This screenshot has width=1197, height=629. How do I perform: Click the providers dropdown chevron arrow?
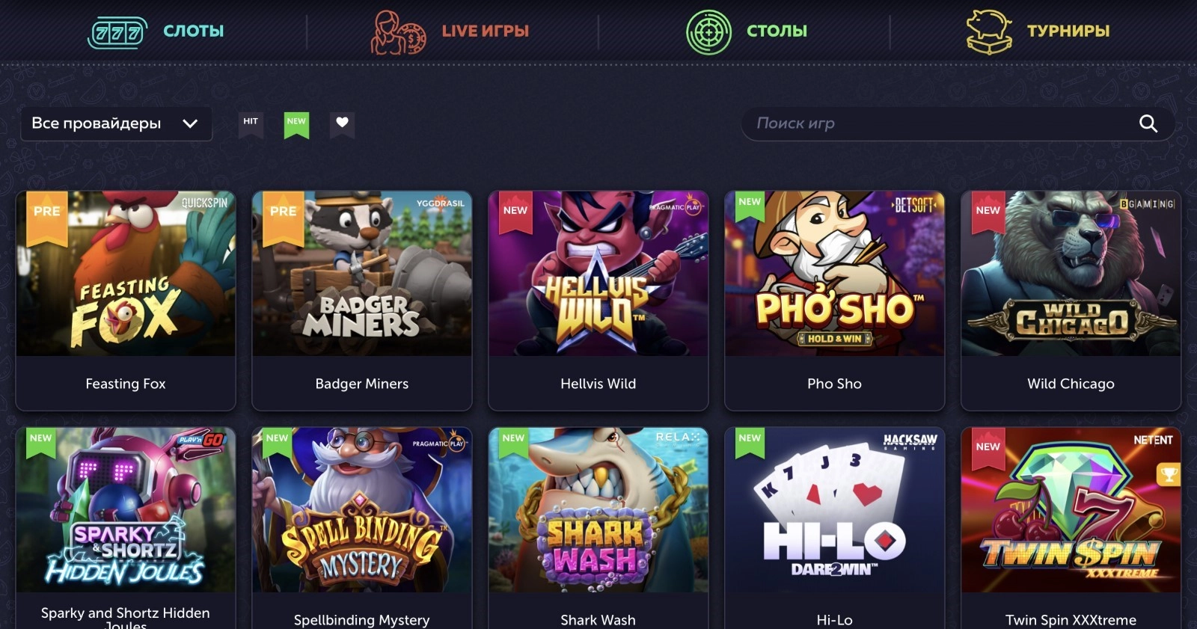click(190, 123)
